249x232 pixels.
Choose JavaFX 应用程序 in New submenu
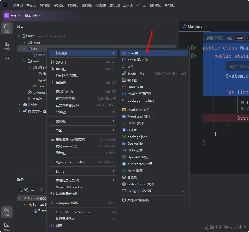(x=154, y=94)
